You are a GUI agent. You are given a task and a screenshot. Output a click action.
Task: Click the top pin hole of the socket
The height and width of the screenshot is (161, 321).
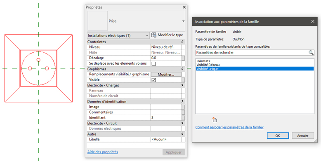point(38,60)
